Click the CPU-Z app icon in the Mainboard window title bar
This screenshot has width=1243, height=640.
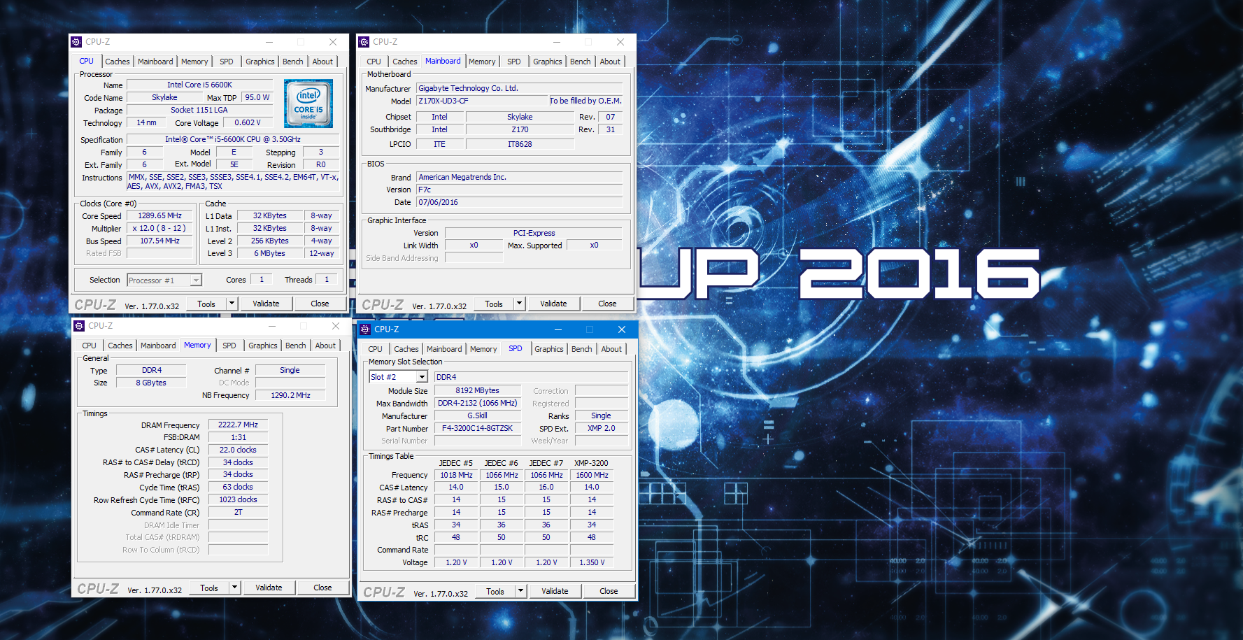(x=364, y=42)
